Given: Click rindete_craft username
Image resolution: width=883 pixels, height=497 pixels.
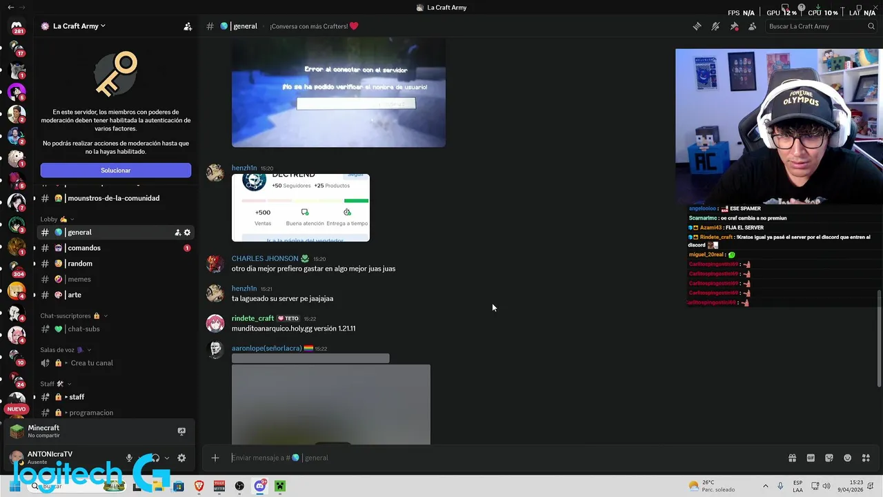Looking at the screenshot, I should point(252,318).
